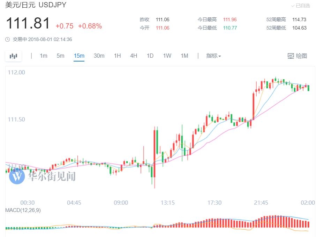Click the percent change +0.68%
Image resolution: width=317 pixels, height=237 pixels.
(x=90, y=26)
